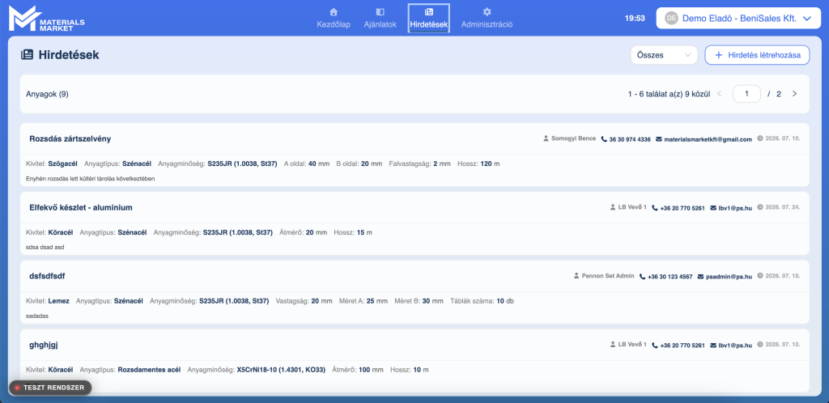Open Elfekvő készlet - aluminium listing
Image resolution: width=829 pixels, height=403 pixels.
point(81,208)
